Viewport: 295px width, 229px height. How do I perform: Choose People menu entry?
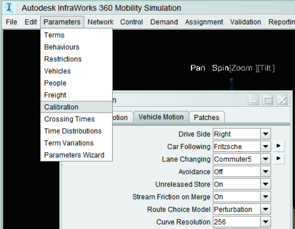[76, 83]
